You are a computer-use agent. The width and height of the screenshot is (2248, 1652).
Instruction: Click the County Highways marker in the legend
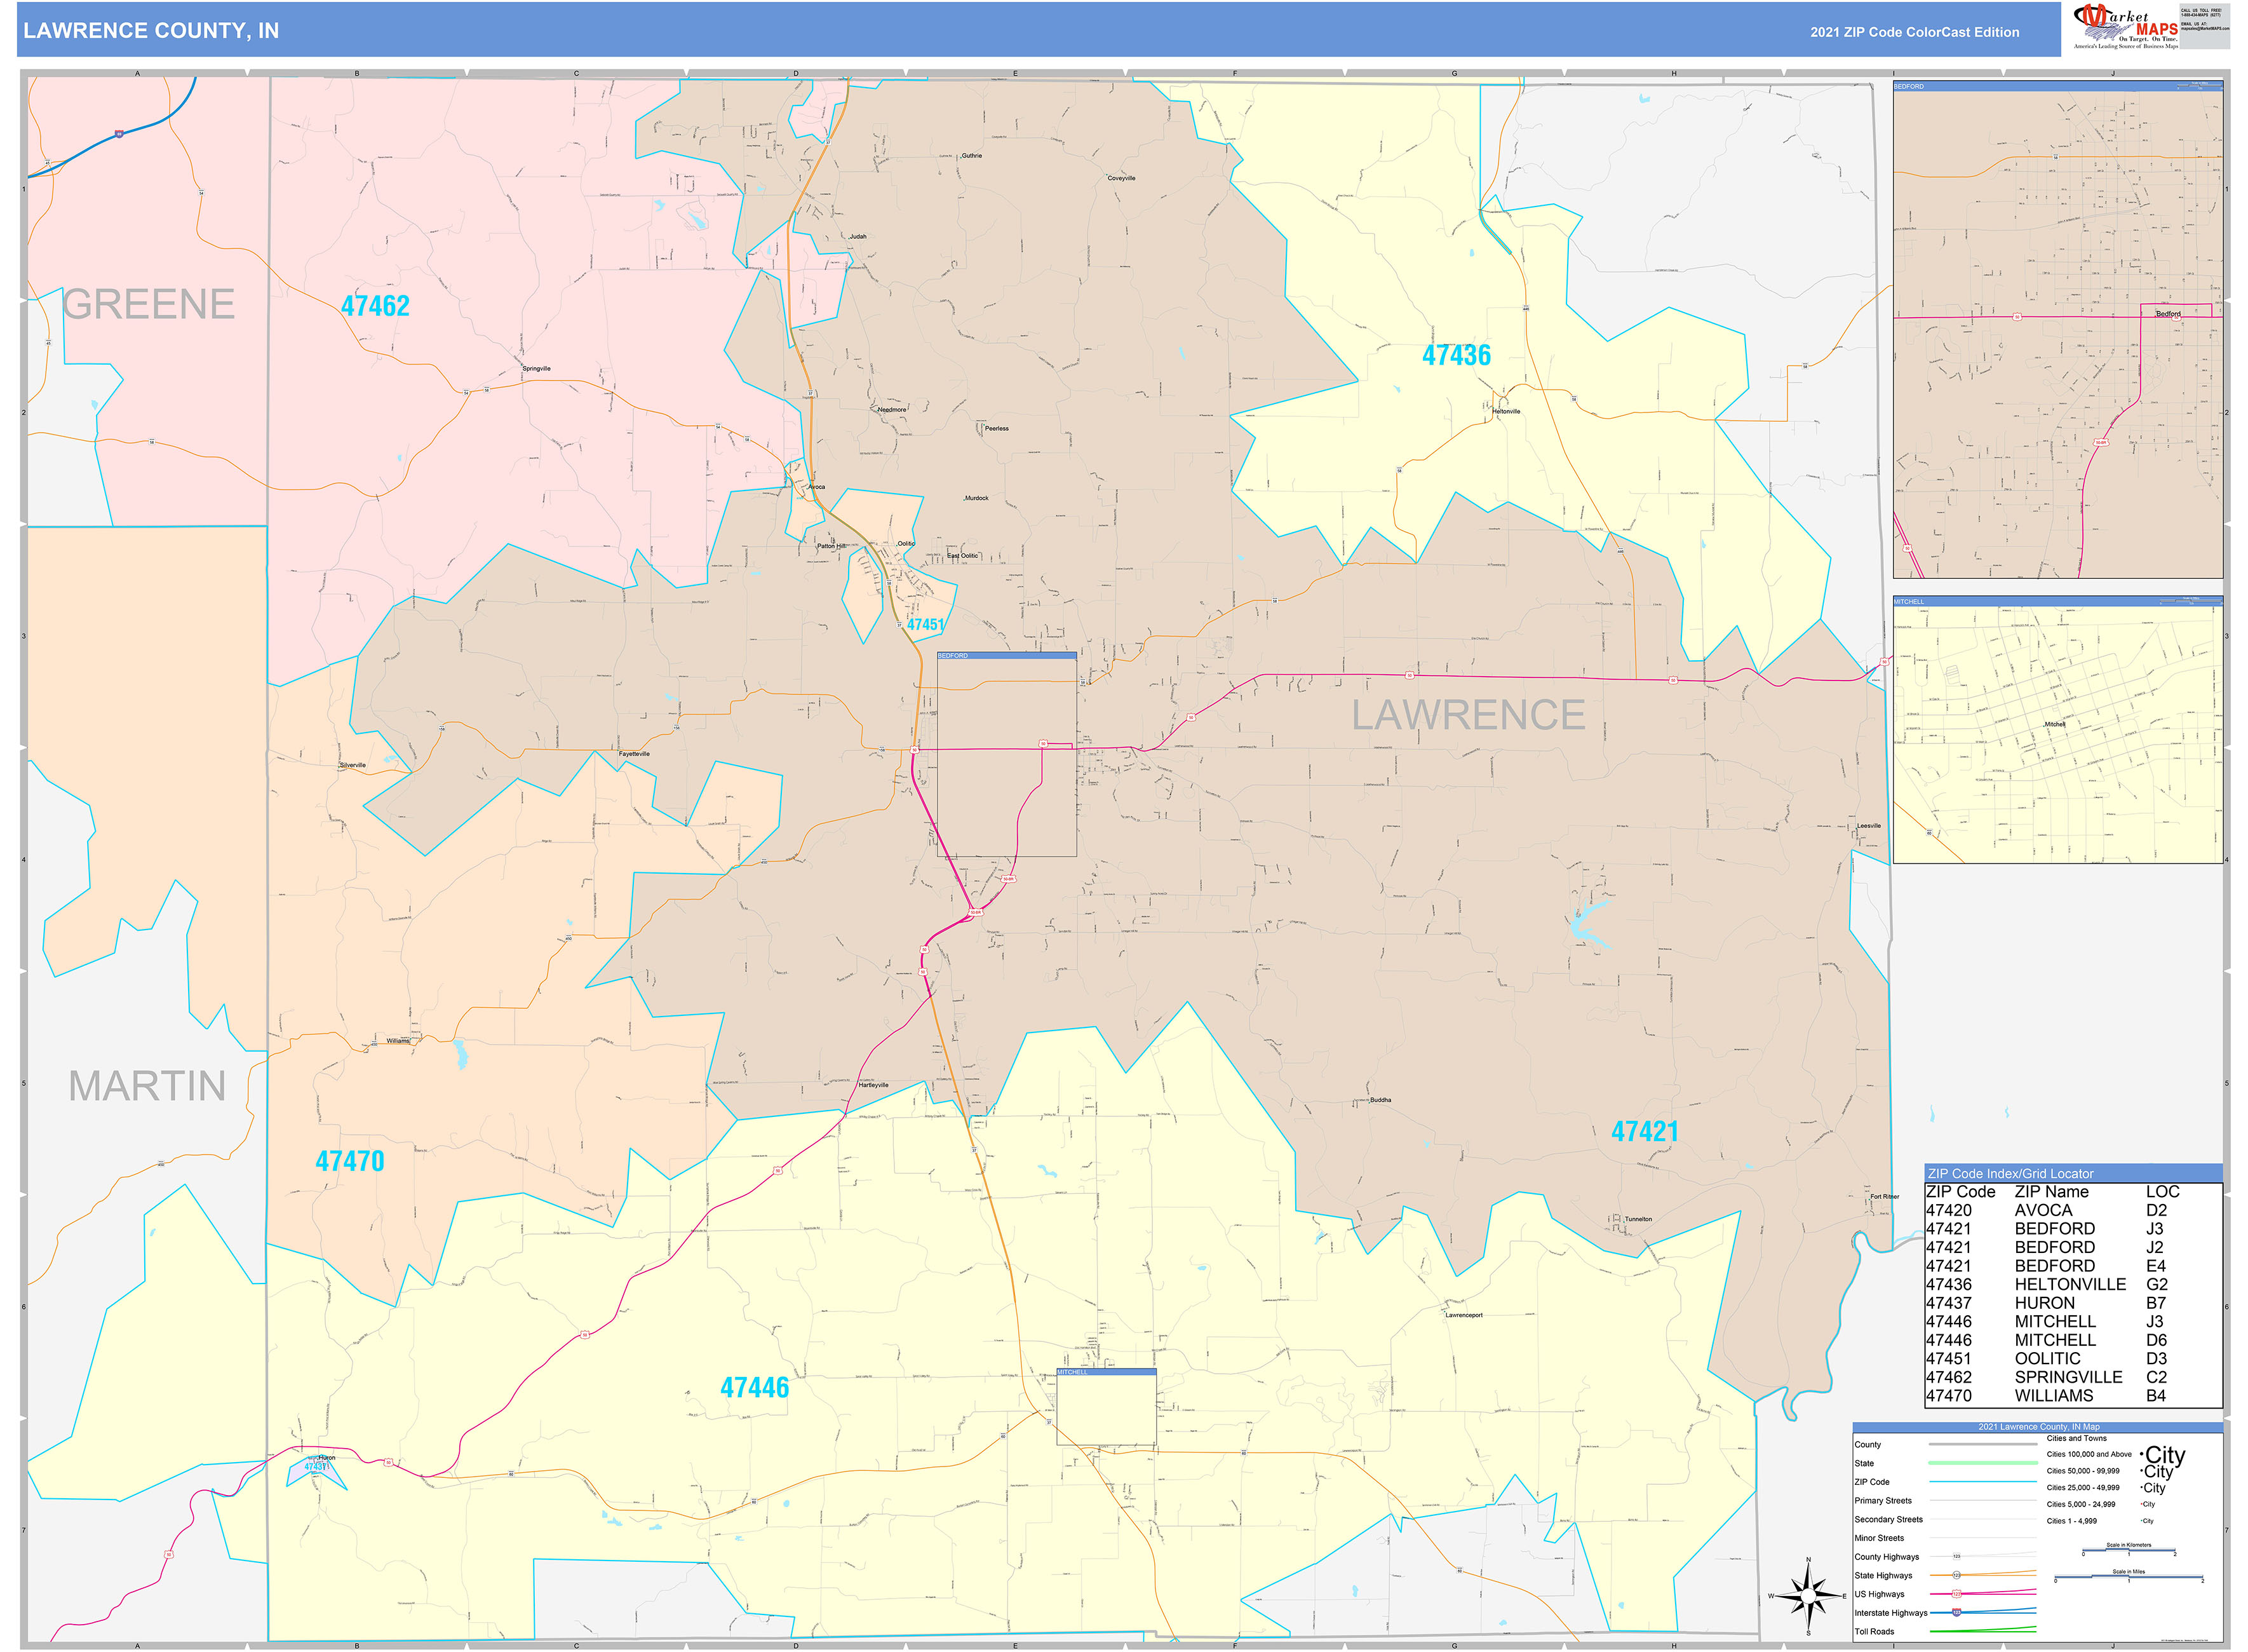coord(1956,1557)
